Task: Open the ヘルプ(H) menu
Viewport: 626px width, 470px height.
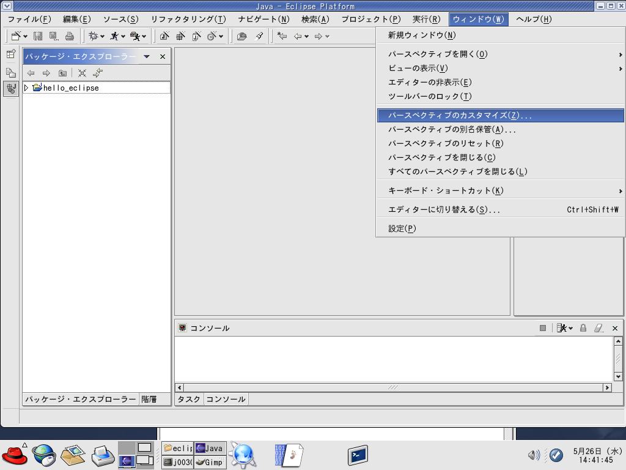Action: (534, 19)
